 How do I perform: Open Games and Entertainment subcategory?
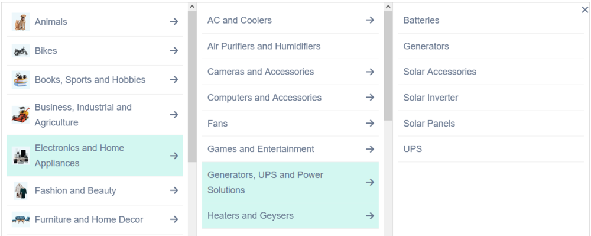point(261,149)
